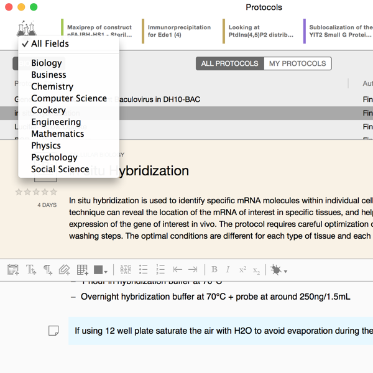Choose Physics from the field menu
The image size is (373, 373).
69,145
